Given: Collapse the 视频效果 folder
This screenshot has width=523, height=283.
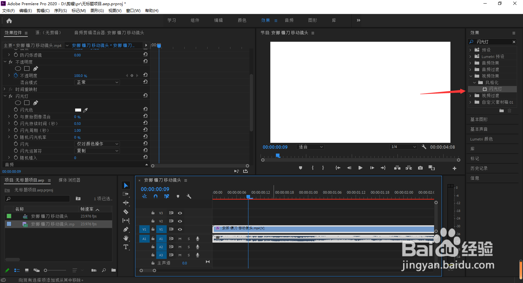Looking at the screenshot, I should 471,76.
